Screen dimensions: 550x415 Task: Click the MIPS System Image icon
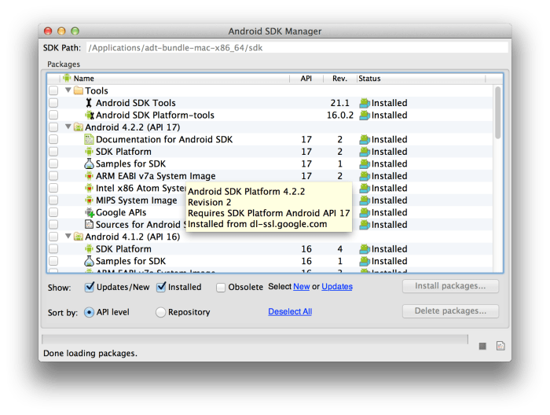89,200
